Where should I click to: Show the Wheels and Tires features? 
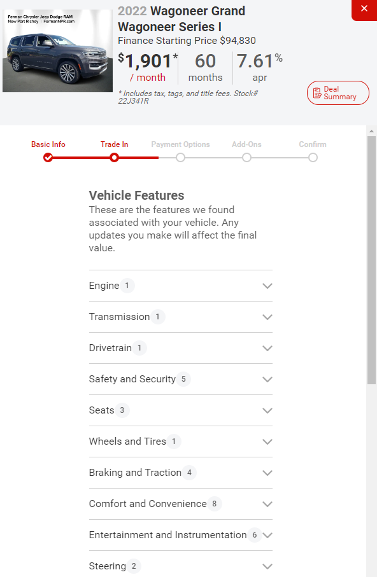coord(181,441)
